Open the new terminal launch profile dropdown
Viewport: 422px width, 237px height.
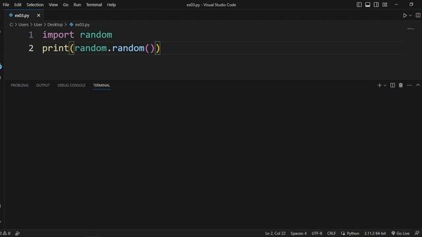(x=385, y=86)
